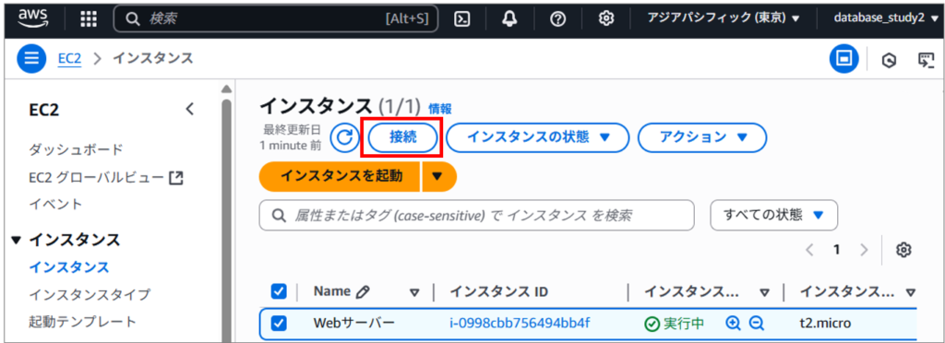Viewport: 945px width, 343px height.
Task: Open instance ID i-0998cbb756494bb4f link
Action: pyautogui.click(x=520, y=324)
